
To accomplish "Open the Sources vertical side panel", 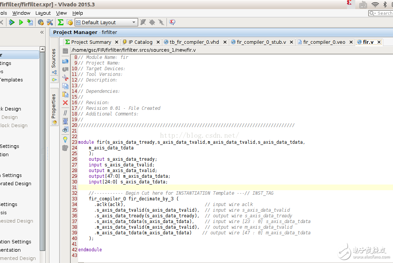I will click(54, 58).
